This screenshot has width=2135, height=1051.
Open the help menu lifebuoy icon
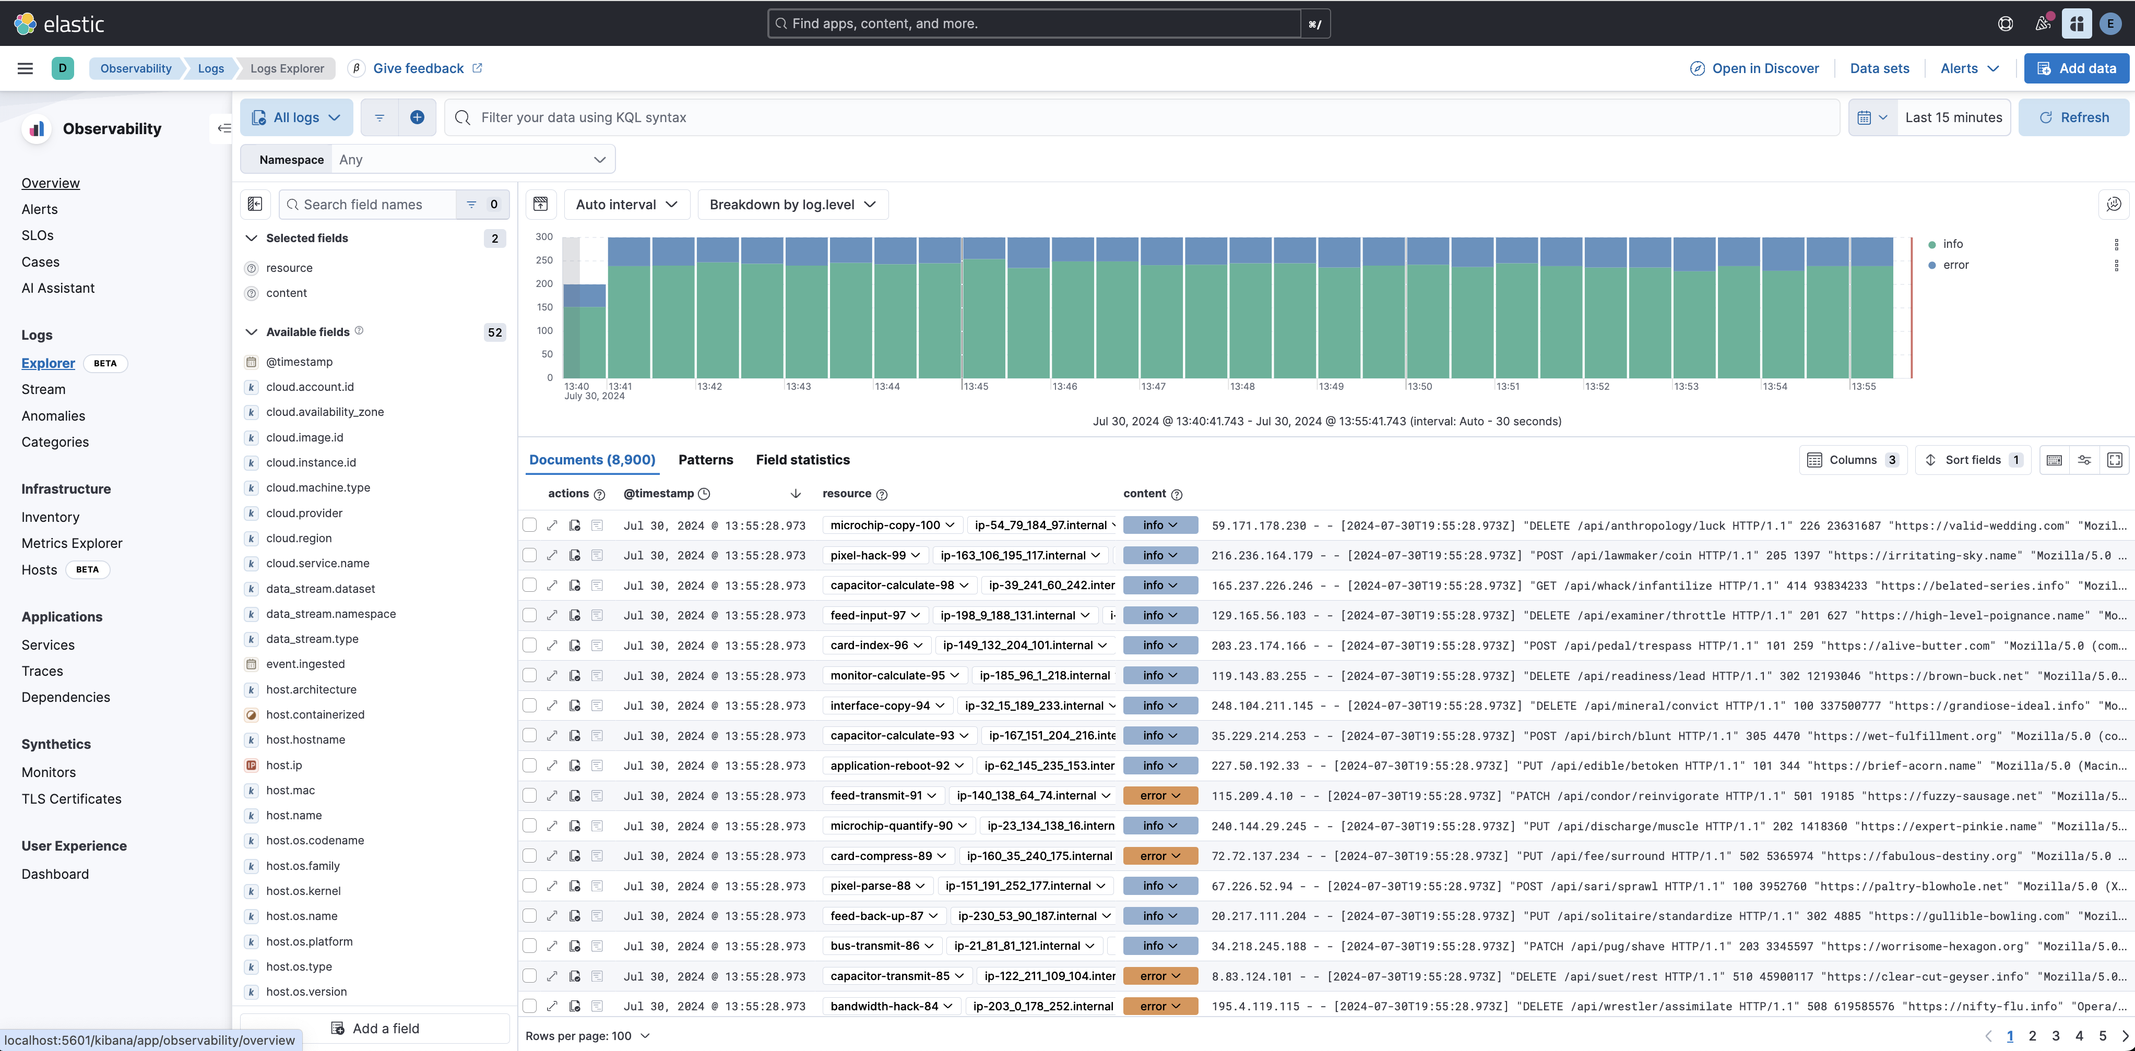pos(2005,23)
